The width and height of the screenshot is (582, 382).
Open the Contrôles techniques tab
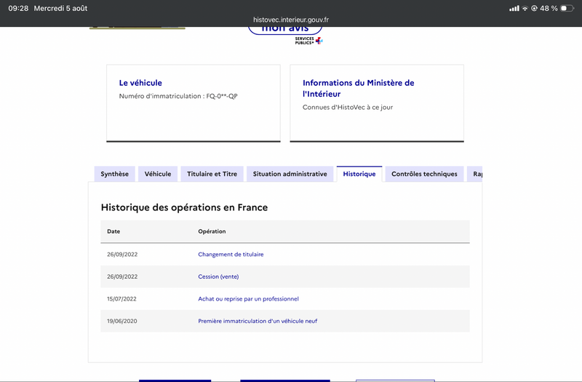coord(424,174)
